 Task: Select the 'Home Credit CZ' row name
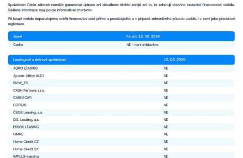click(26, 142)
